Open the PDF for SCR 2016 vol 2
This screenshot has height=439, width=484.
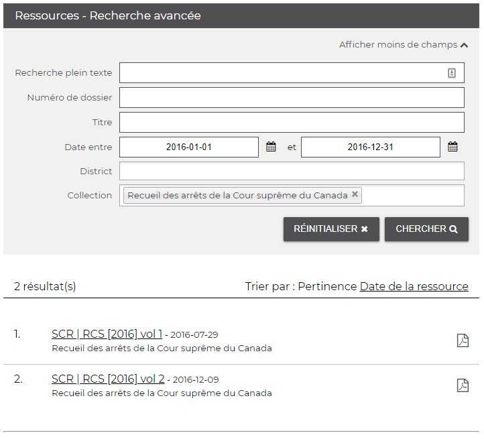(x=463, y=385)
